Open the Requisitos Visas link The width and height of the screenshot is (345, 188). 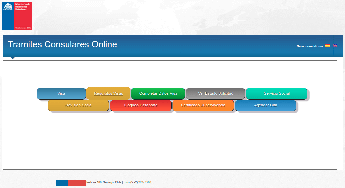coord(108,94)
